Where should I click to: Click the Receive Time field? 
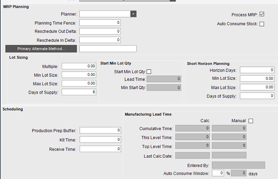(x=100, y=149)
